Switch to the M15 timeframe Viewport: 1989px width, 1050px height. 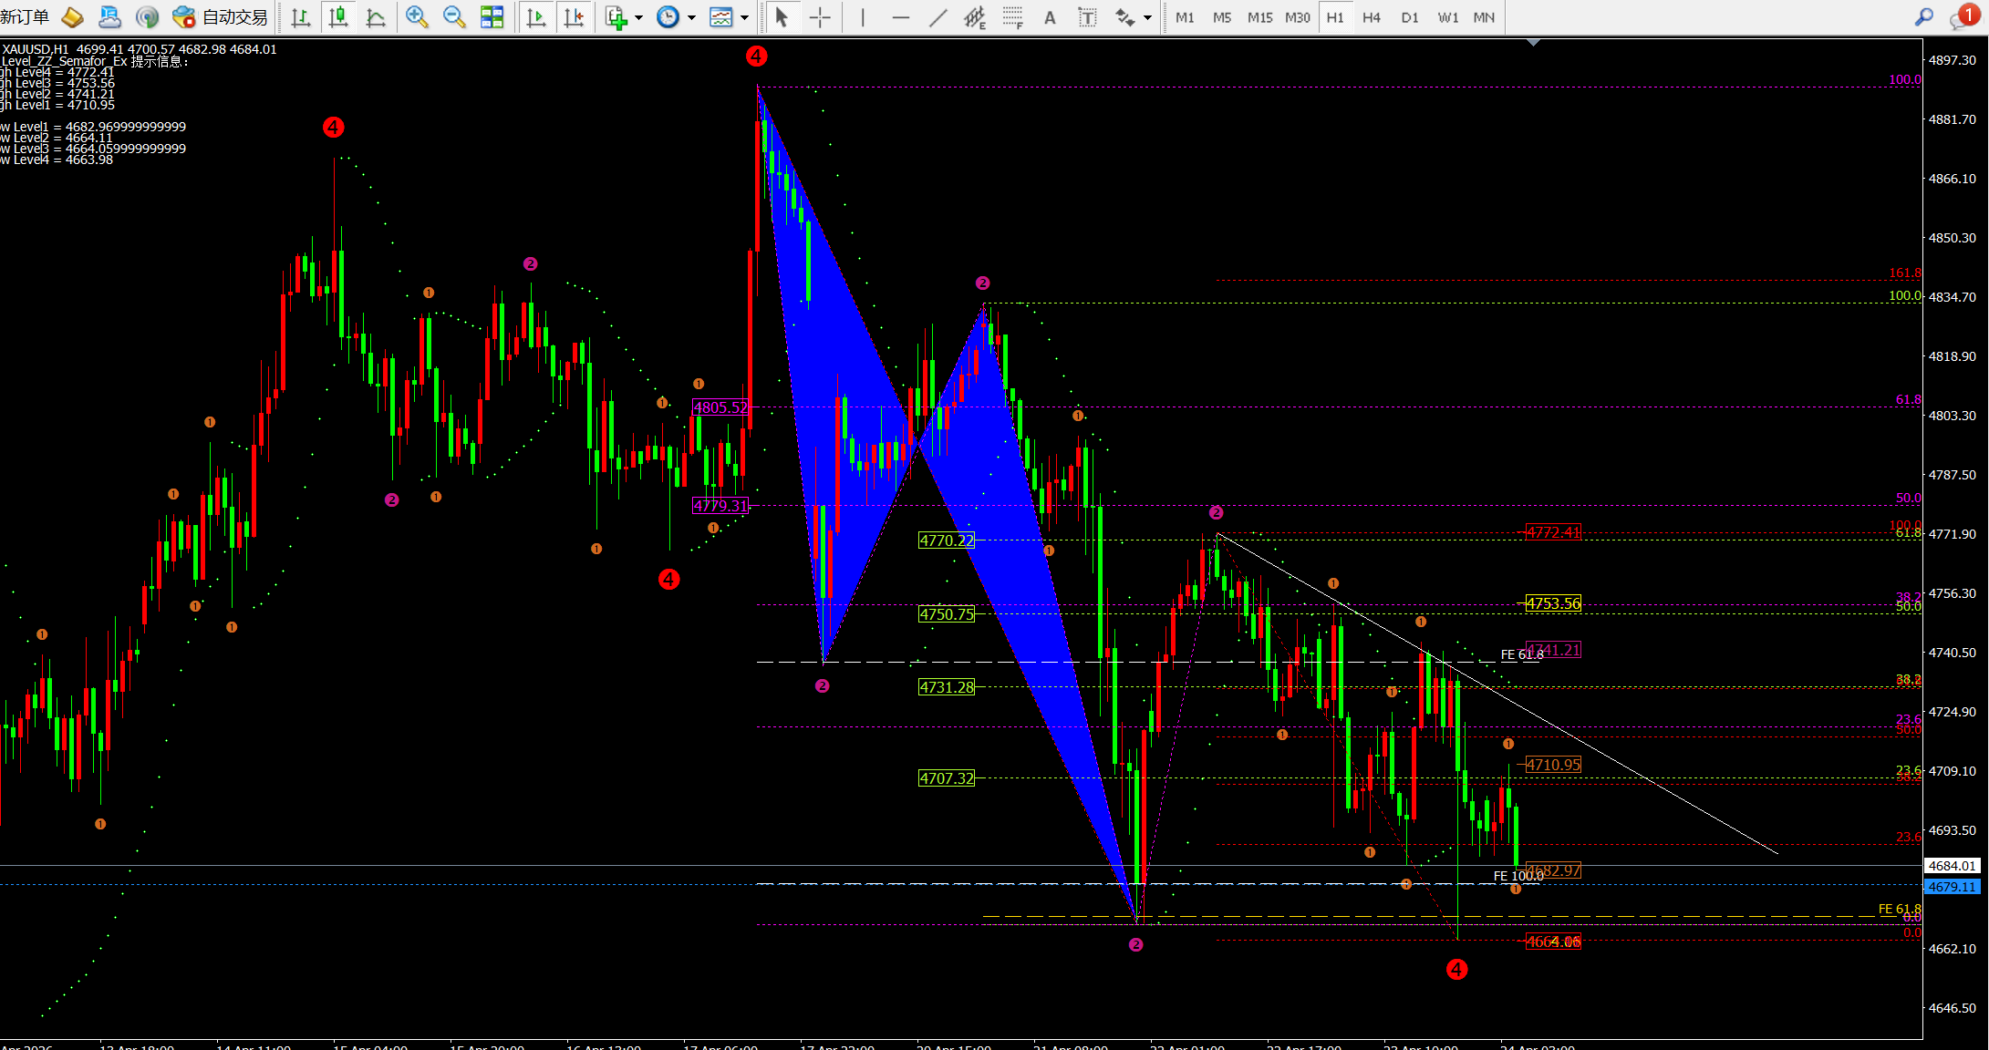coord(1259,17)
